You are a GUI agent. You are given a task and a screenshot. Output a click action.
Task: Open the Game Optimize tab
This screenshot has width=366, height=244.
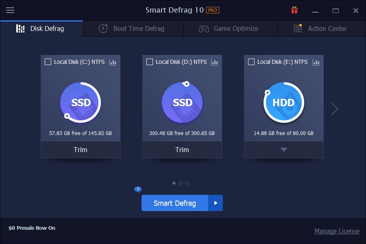(x=231, y=28)
